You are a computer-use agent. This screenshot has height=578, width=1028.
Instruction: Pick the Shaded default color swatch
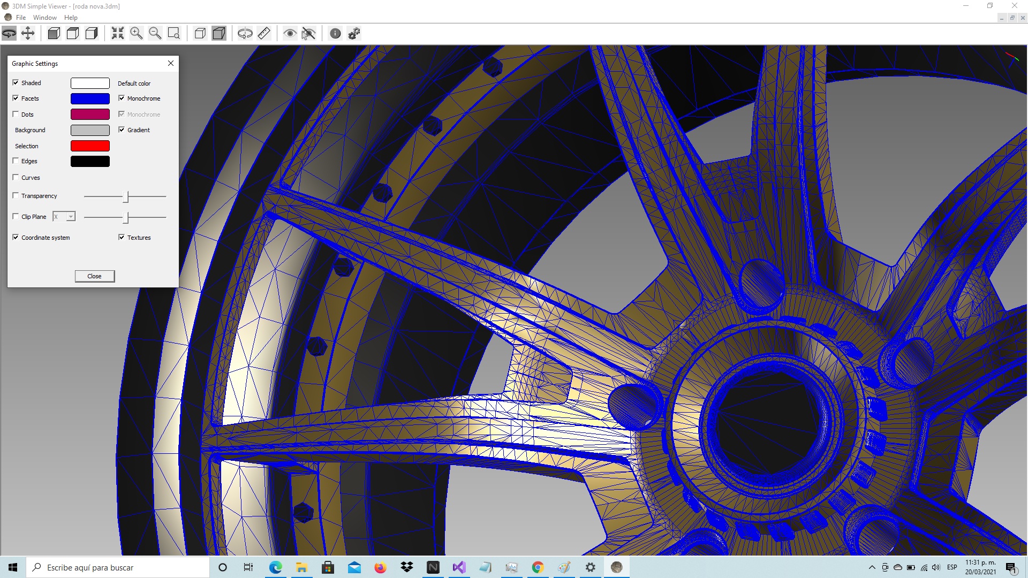90,83
